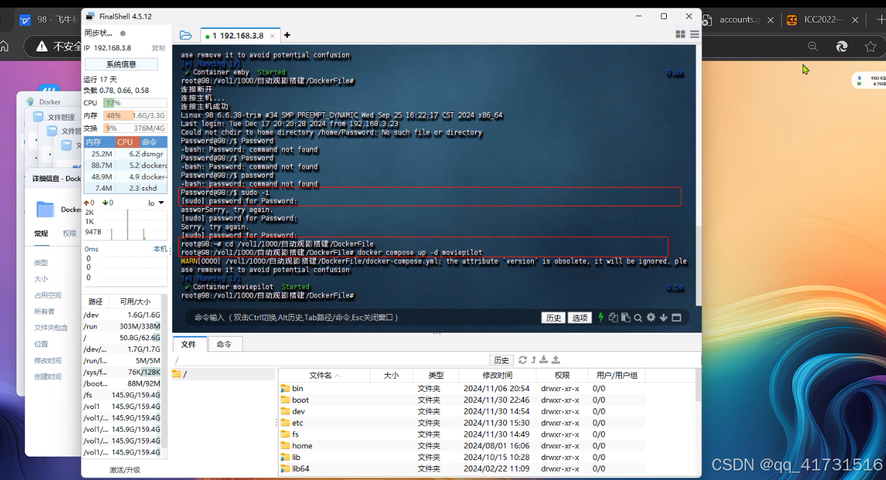Sort files by 类型 column
Viewport: 886px width, 480px height.
(x=436, y=375)
